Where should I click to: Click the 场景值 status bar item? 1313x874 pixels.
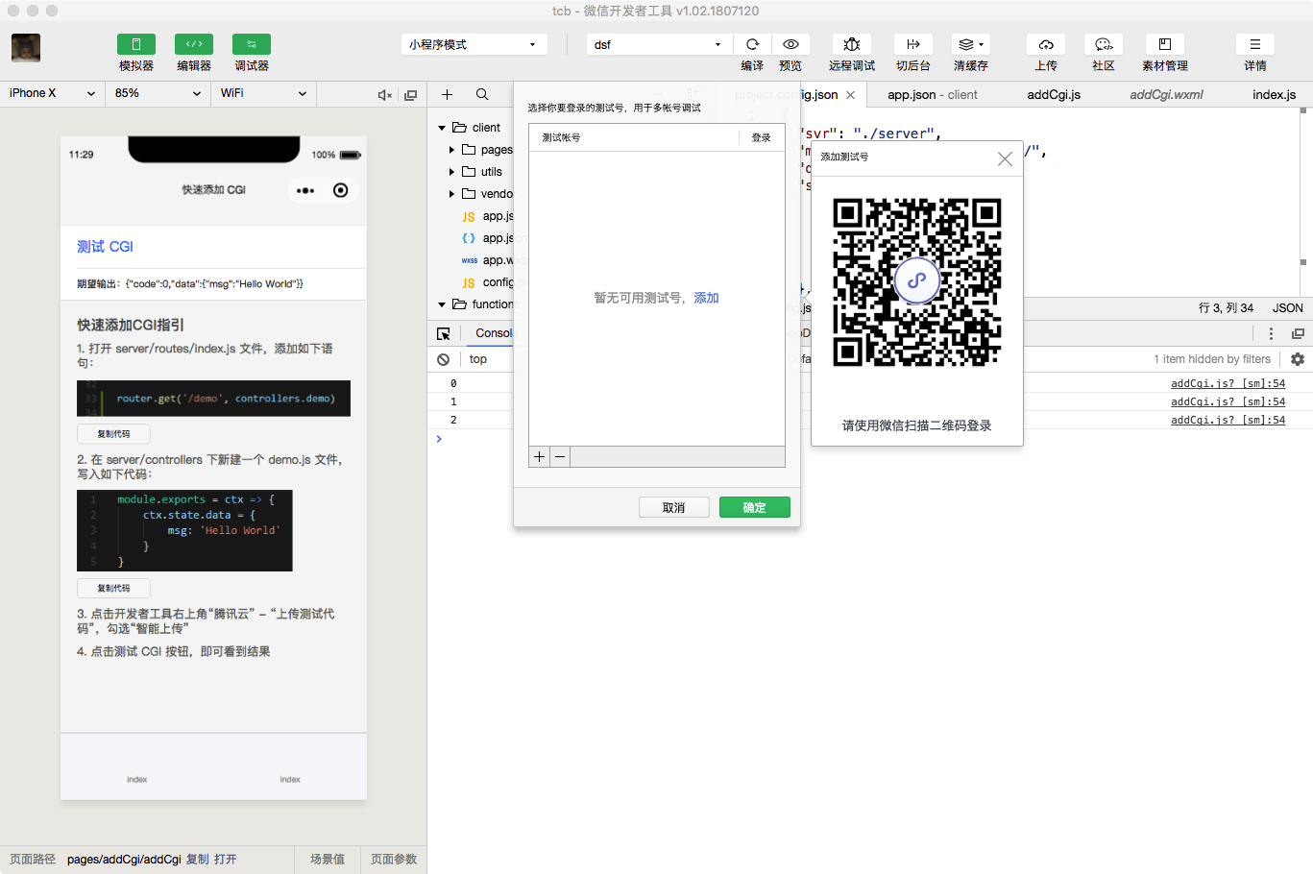pos(328,859)
